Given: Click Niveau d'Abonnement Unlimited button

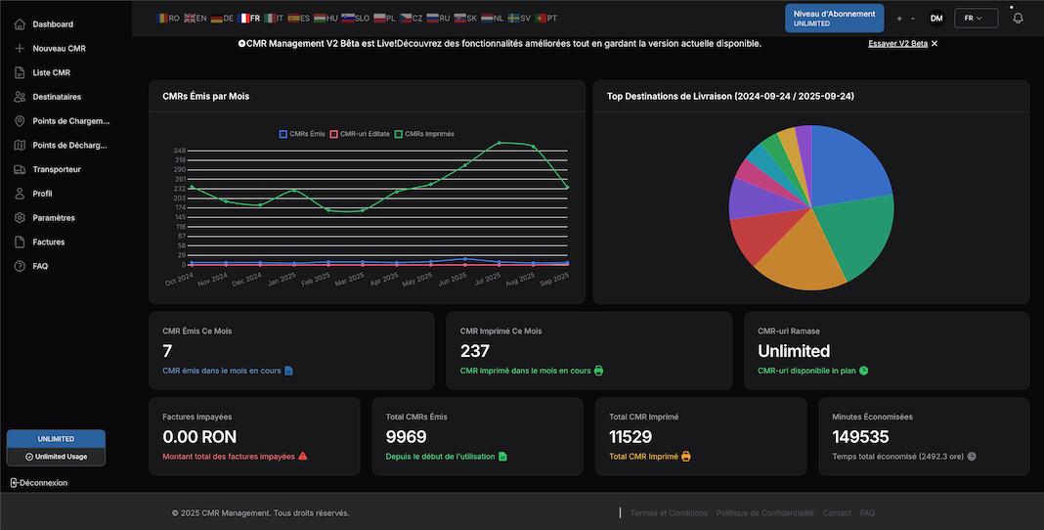Looking at the screenshot, I should coord(834,18).
